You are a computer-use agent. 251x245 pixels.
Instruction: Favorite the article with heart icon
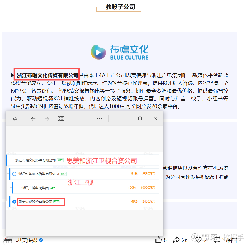[x=198, y=240]
